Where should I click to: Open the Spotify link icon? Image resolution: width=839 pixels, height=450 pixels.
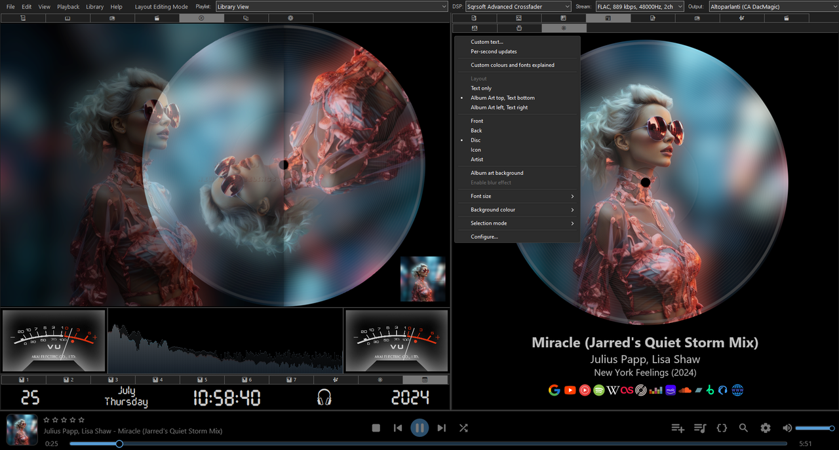[599, 390]
